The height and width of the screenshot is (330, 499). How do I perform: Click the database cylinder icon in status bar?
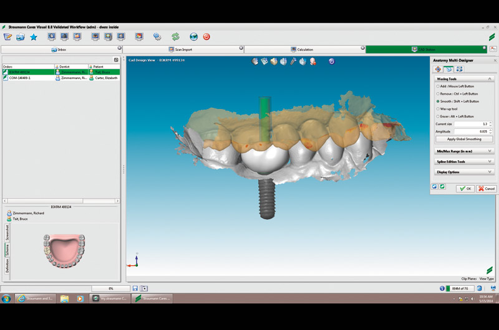[x=479, y=288]
